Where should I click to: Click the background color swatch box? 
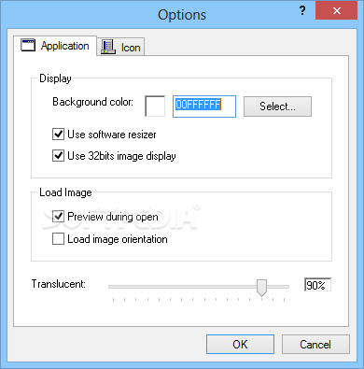[155, 106]
